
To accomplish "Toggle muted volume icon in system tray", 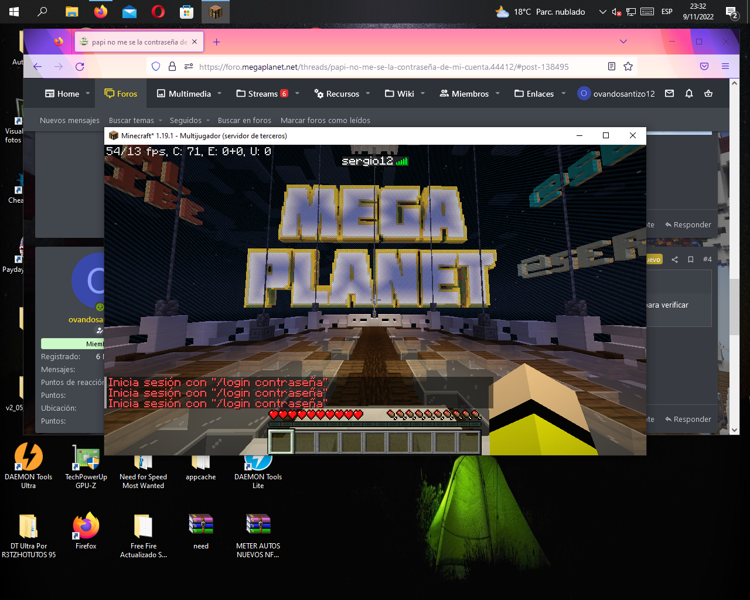I will point(616,12).
